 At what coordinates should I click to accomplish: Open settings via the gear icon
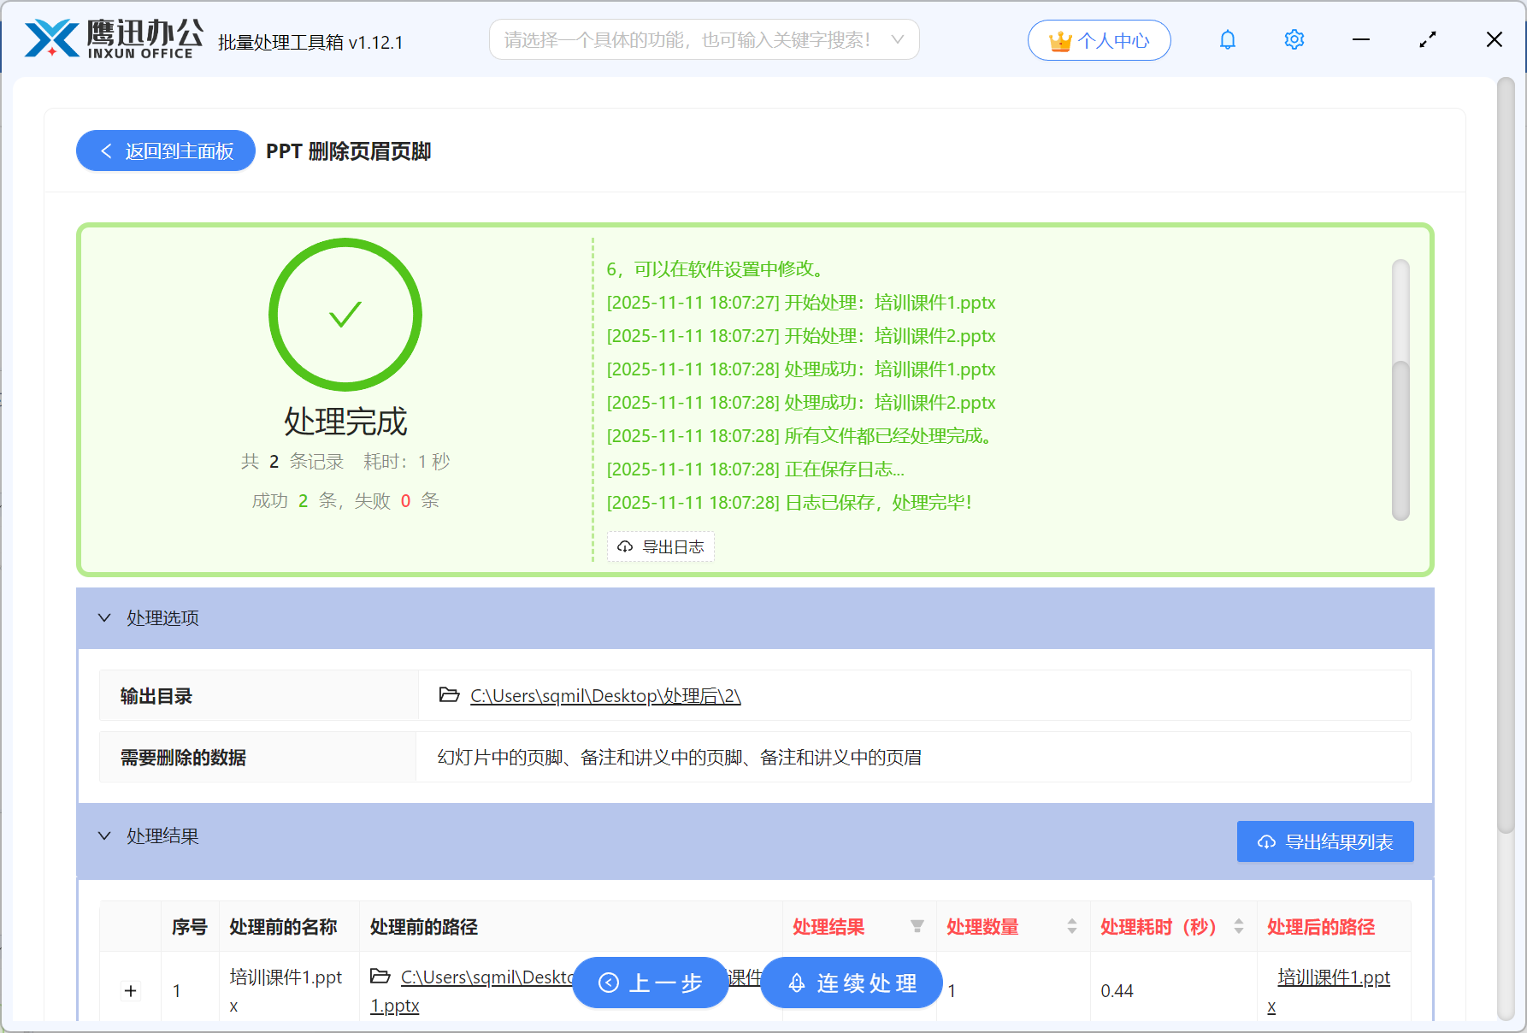coord(1294,39)
